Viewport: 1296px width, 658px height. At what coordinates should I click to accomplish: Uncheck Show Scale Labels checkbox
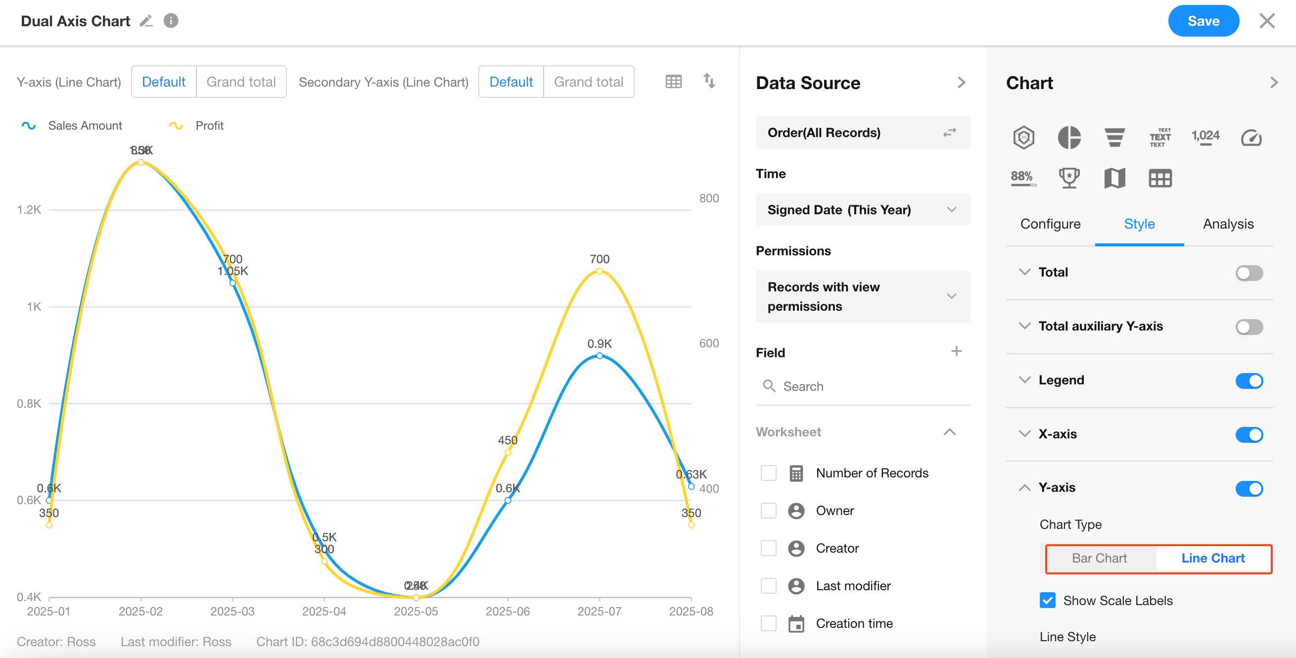tap(1048, 600)
